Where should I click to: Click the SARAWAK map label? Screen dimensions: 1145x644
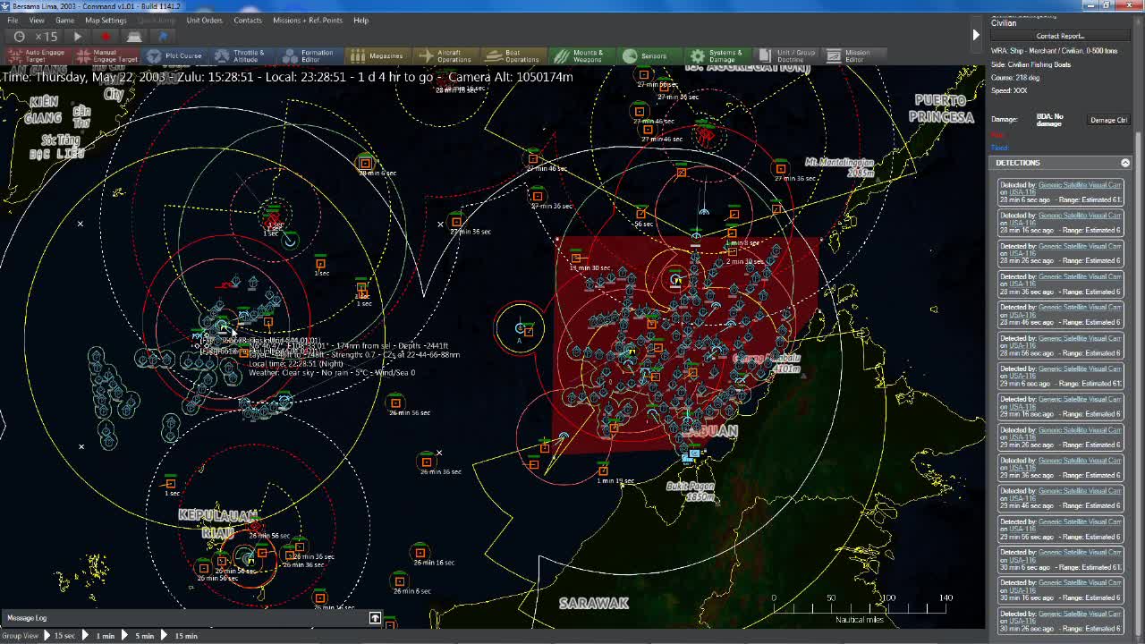(594, 604)
